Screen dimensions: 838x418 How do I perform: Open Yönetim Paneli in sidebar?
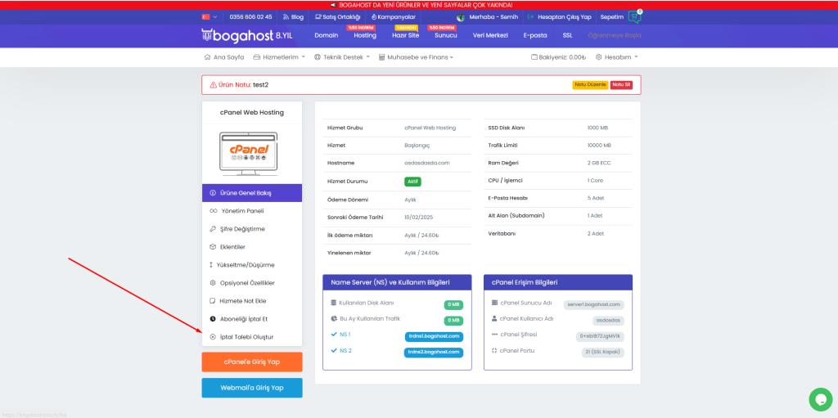252,210
